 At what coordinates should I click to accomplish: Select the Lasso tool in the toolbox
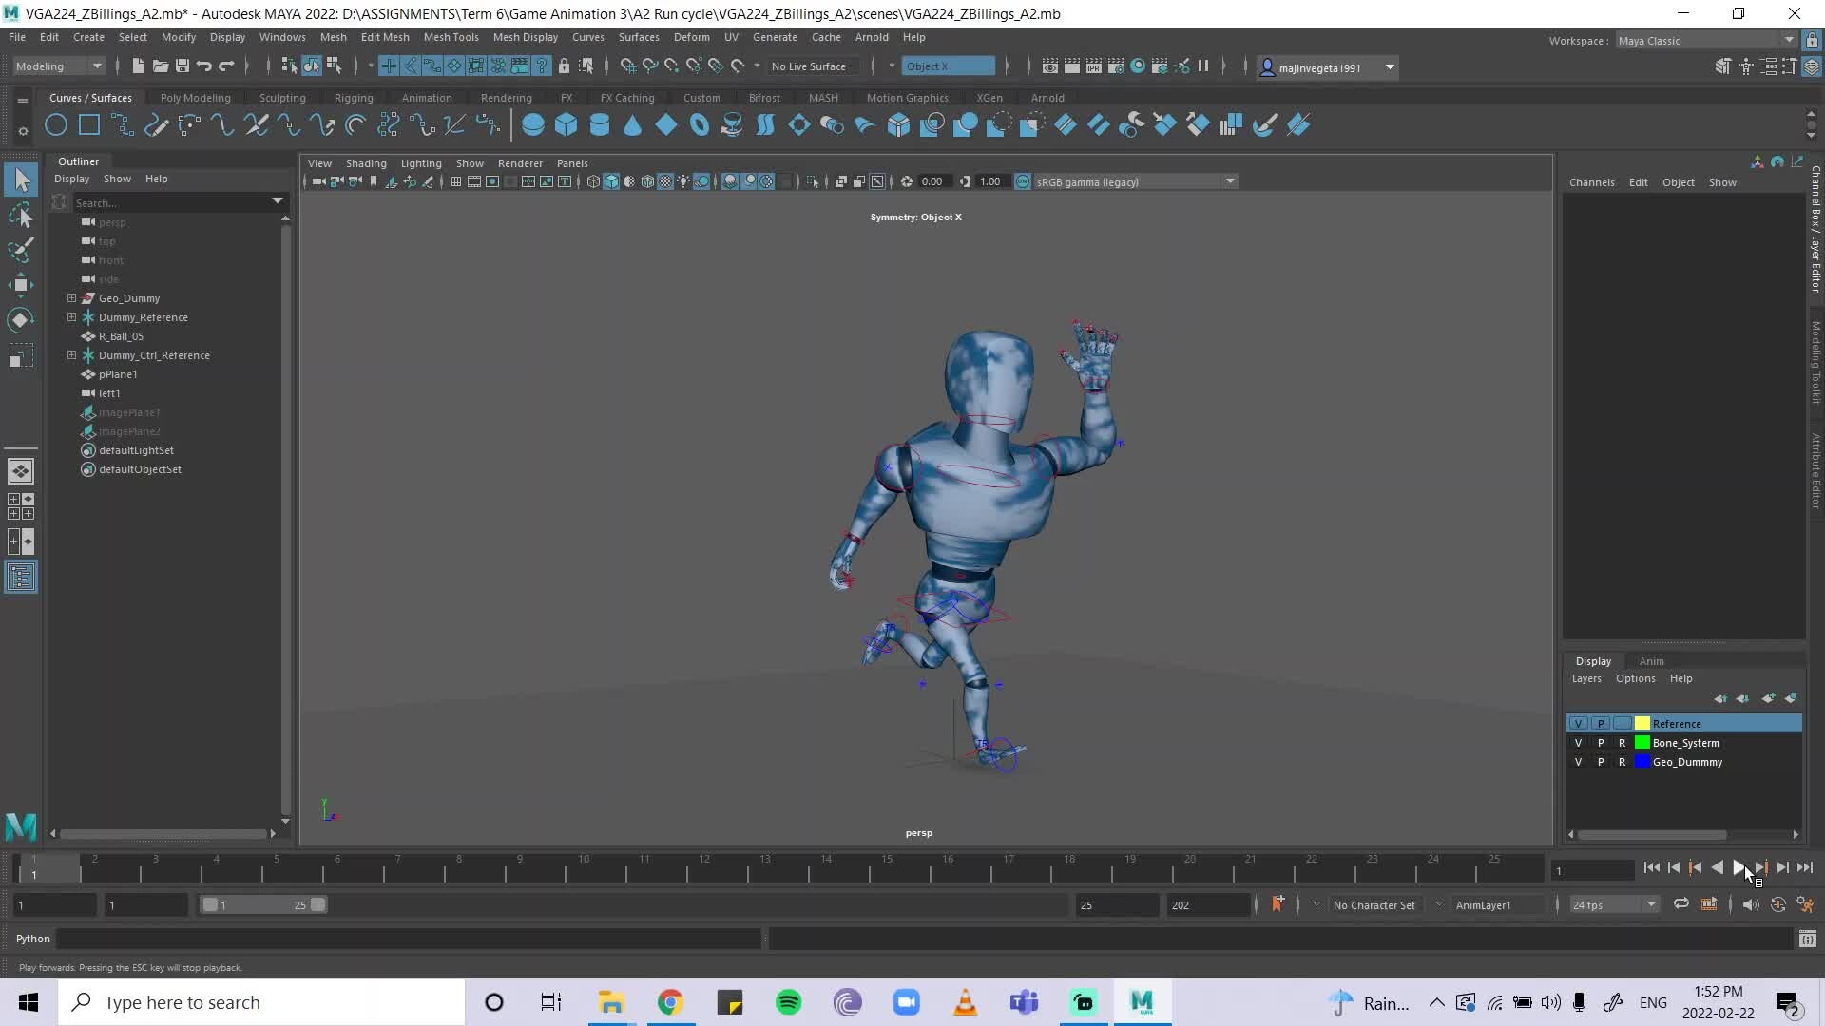coord(21,216)
